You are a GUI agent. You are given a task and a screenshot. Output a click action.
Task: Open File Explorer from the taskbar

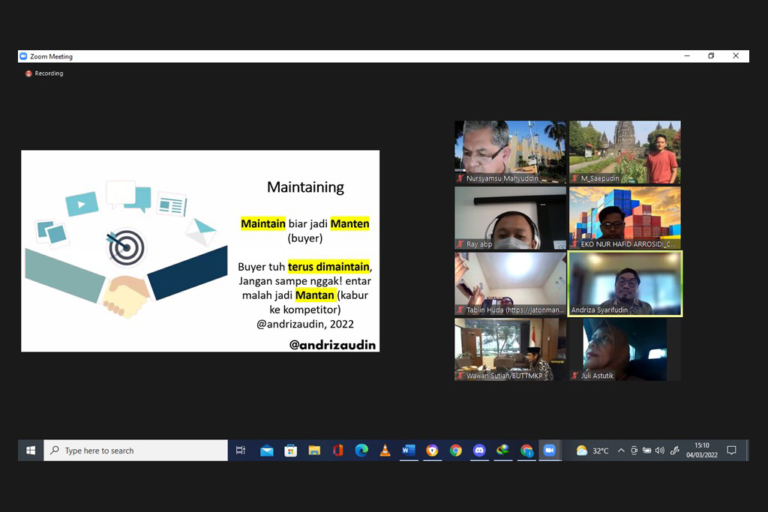314,451
